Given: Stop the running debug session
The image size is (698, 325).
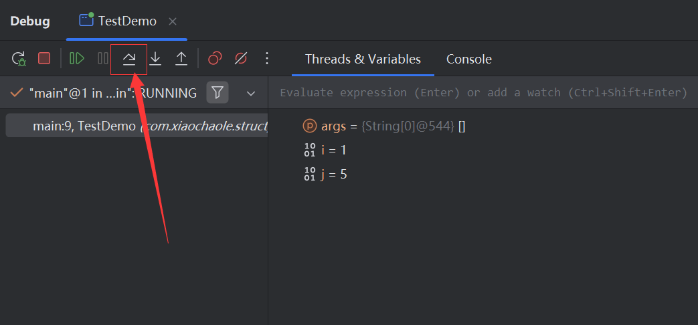Looking at the screenshot, I should click(x=44, y=59).
